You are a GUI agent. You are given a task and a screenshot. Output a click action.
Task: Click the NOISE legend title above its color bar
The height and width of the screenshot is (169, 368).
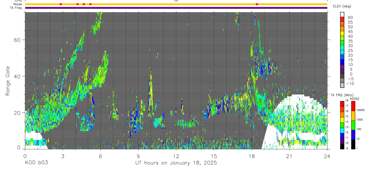coord(355,98)
